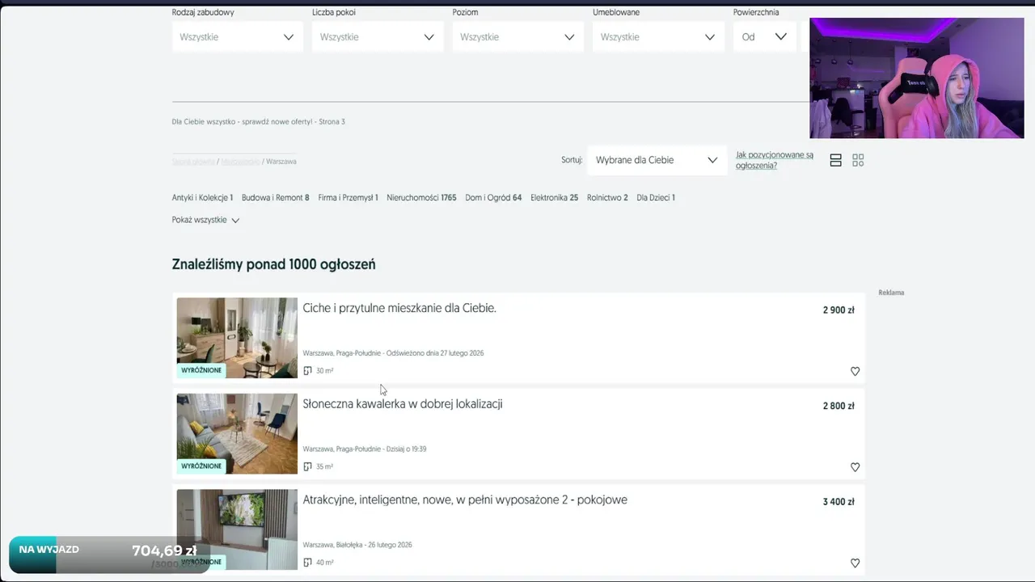Open 'Jak pozycjonowane są ogłoszenia?' link
The width and height of the screenshot is (1035, 582).
click(x=775, y=160)
